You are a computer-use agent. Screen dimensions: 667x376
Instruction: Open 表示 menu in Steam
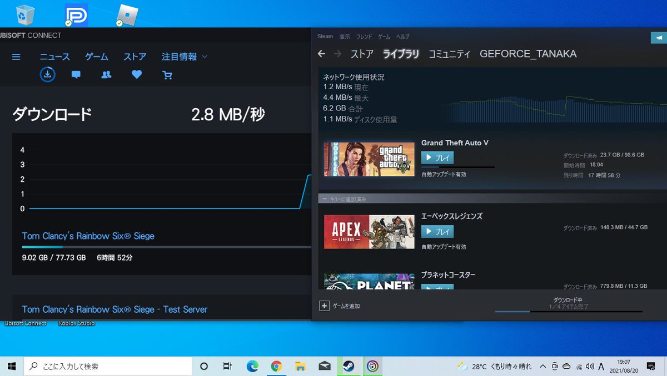345,37
